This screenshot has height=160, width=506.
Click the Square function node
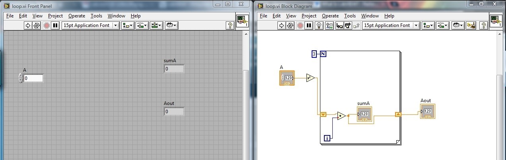[310, 78]
